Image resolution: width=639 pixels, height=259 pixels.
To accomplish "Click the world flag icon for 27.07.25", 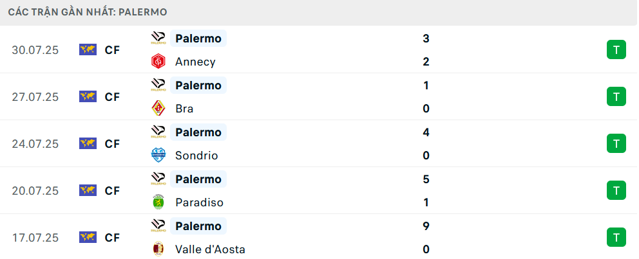I will click(x=88, y=97).
